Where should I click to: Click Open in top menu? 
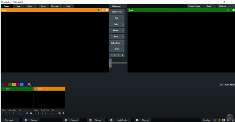(x=30, y=6)
